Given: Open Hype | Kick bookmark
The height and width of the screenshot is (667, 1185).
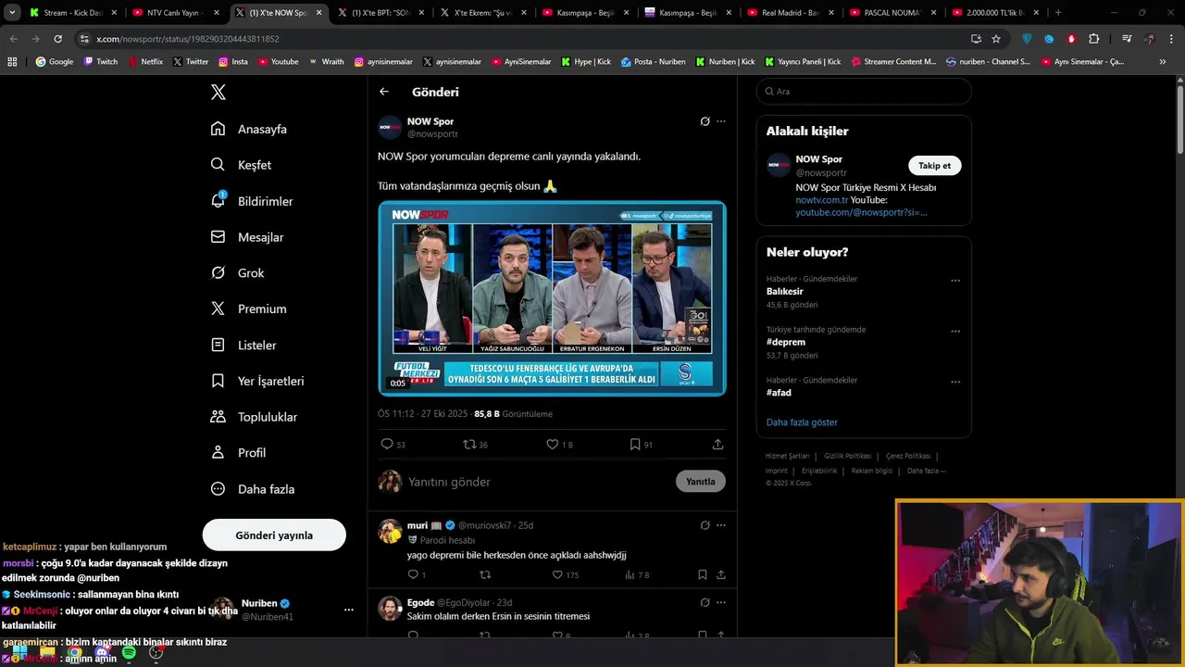Looking at the screenshot, I should [x=586, y=62].
